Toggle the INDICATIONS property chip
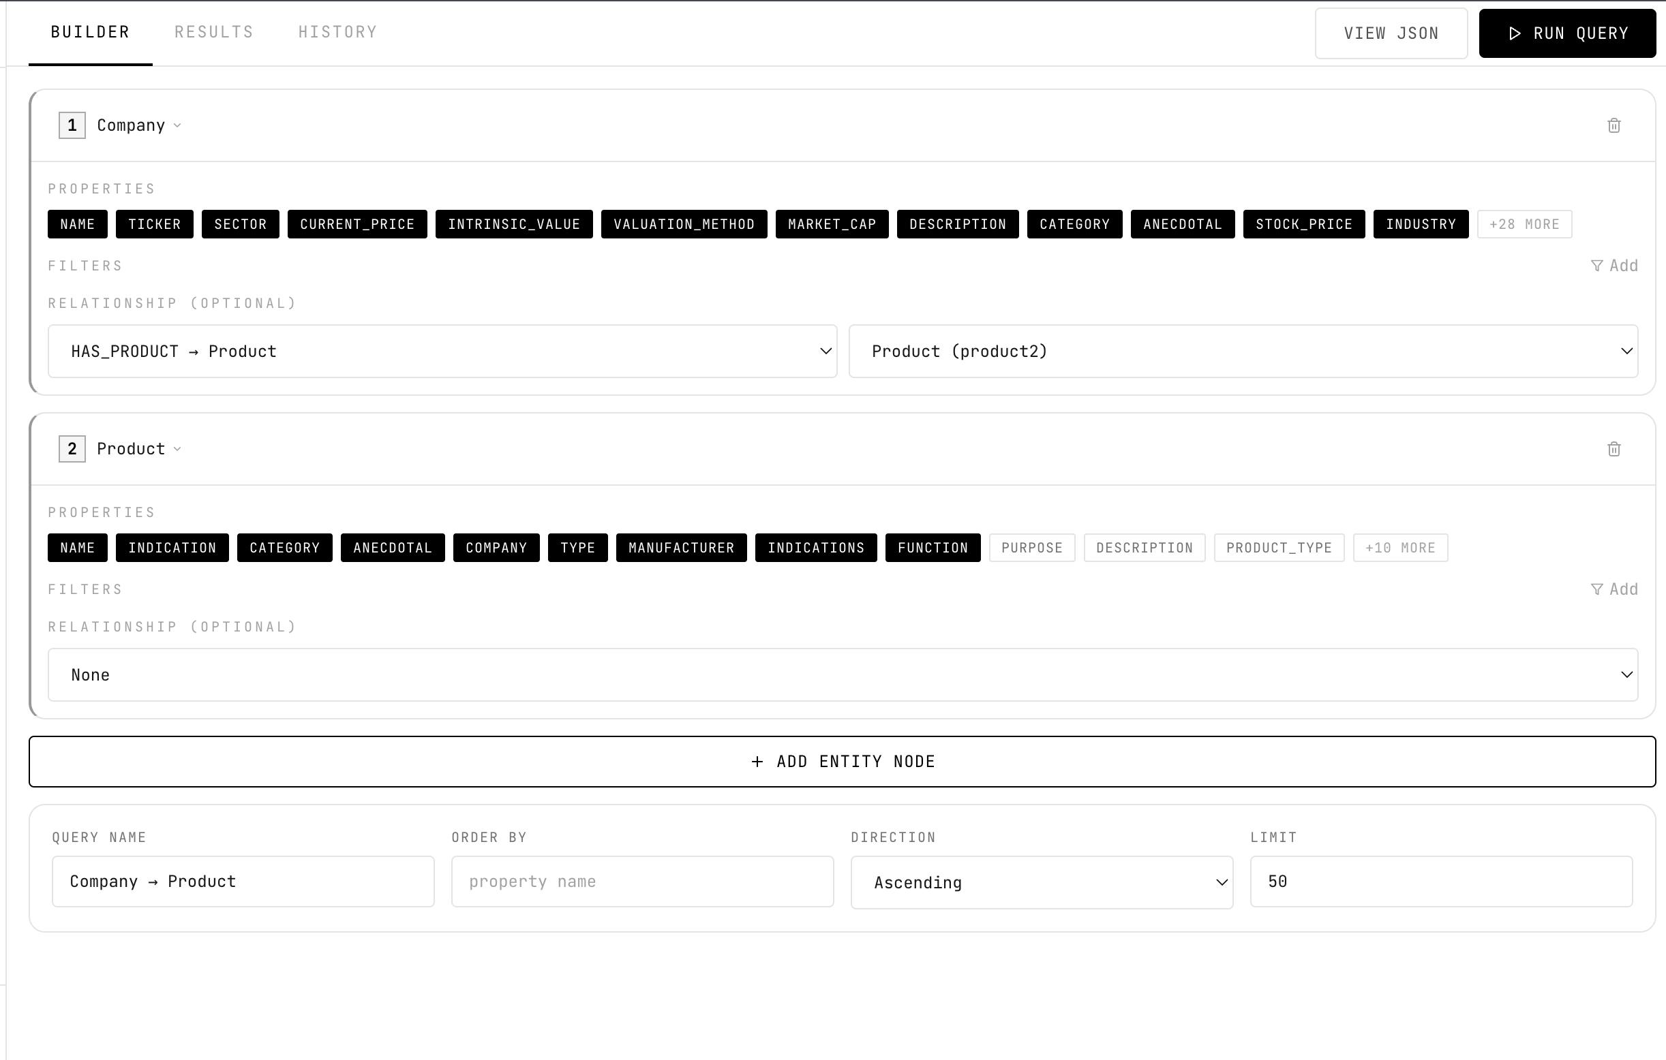 (816, 548)
